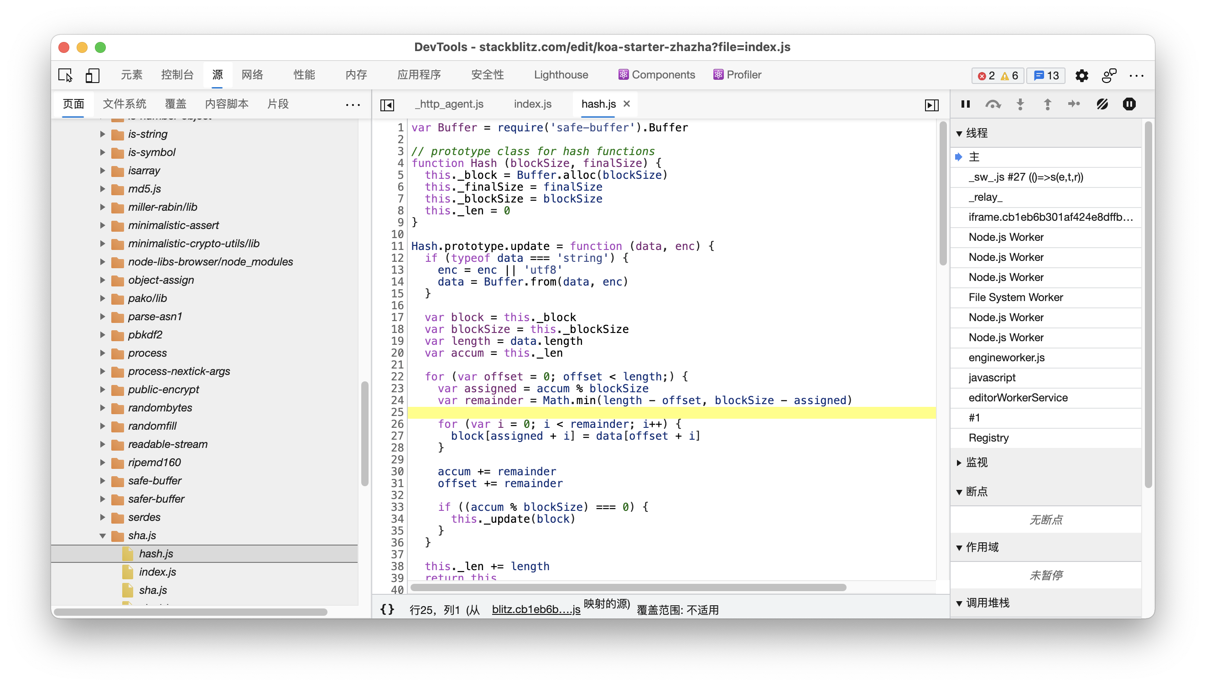The width and height of the screenshot is (1206, 686).
Task: Click the step over function icon
Action: (x=993, y=104)
